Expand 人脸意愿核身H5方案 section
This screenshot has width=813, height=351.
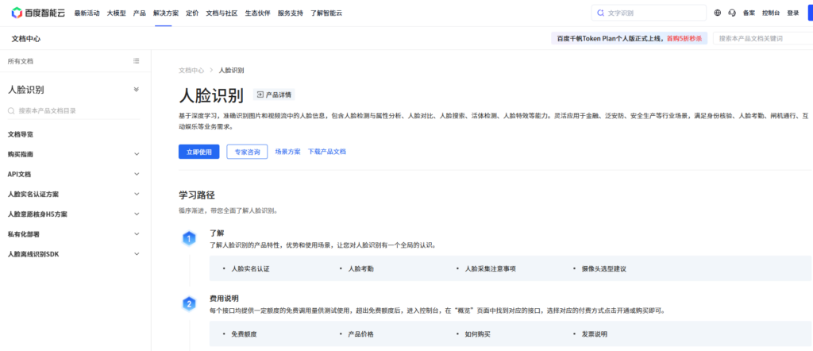click(137, 214)
